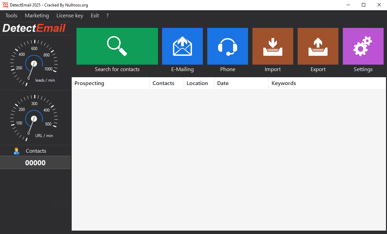Open the Marketing menu
The width and height of the screenshot is (387, 234).
click(x=37, y=16)
